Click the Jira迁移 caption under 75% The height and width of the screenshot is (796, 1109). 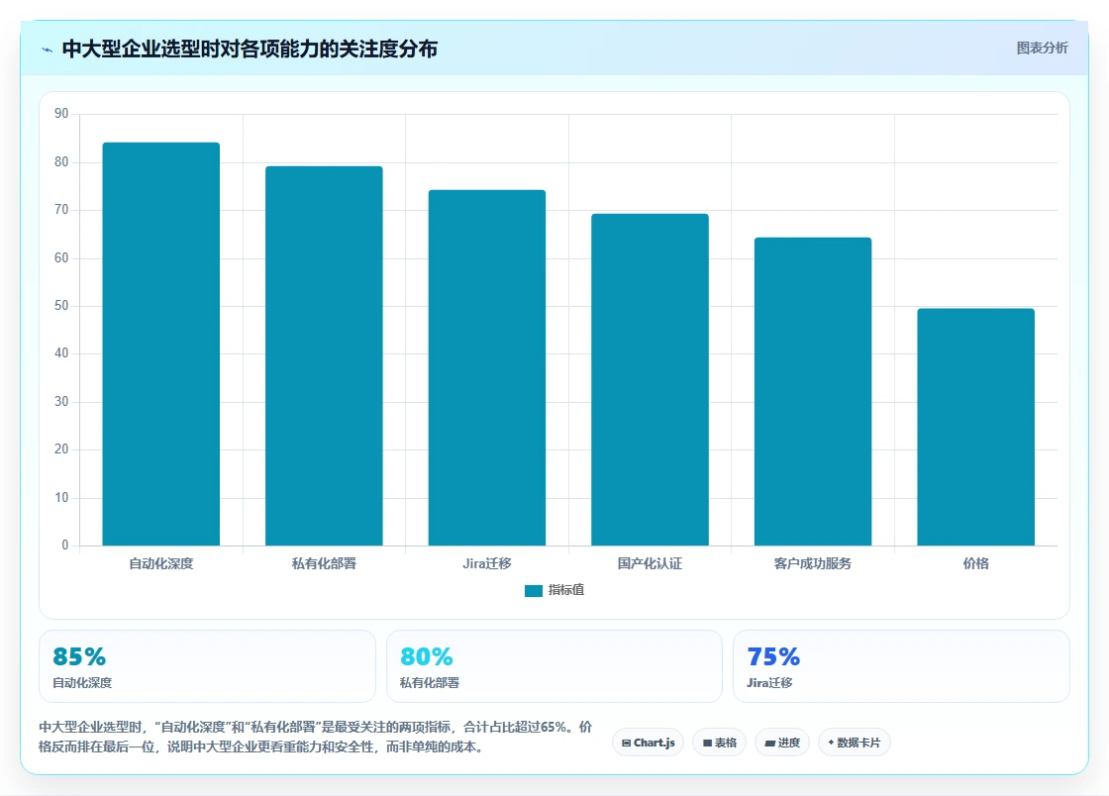pos(769,683)
